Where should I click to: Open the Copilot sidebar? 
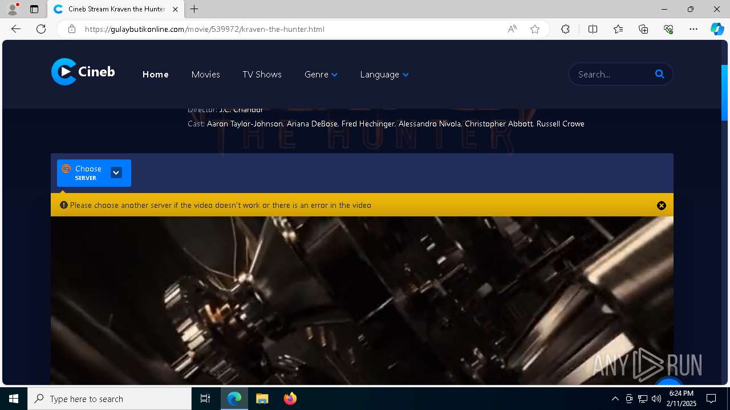(x=717, y=29)
